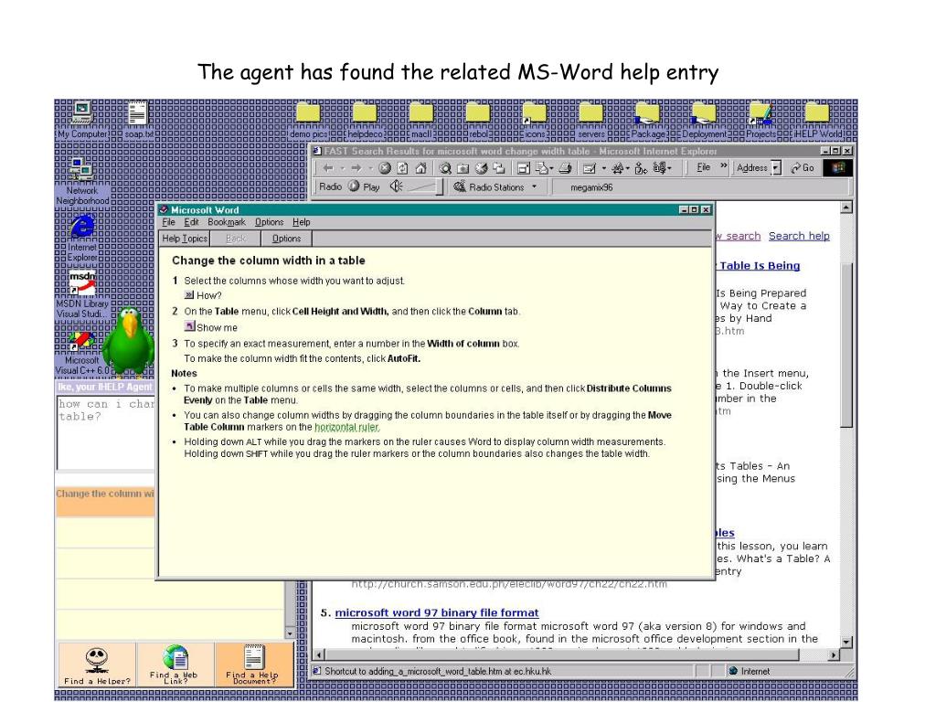This screenshot has height=702, width=936.
Task: Click the Back arrow in Internet Explorer
Action: (x=328, y=168)
